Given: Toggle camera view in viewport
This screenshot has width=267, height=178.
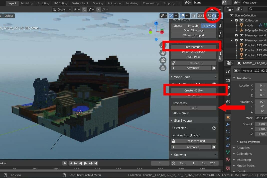Looking at the screenshot, I should coord(163,60).
